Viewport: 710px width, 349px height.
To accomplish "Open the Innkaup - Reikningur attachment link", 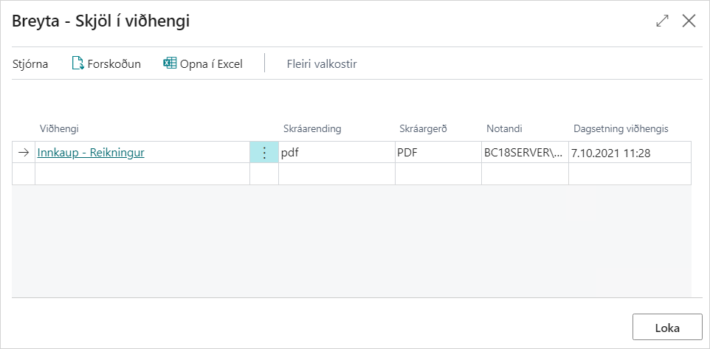I will 91,153.
